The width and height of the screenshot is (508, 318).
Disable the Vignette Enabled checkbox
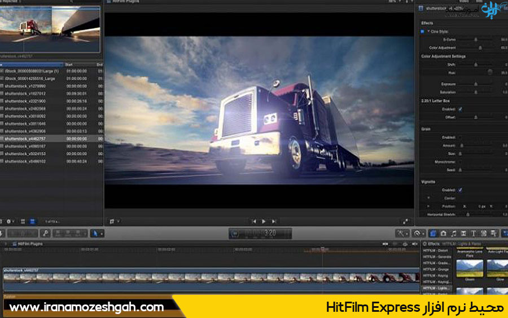460,190
